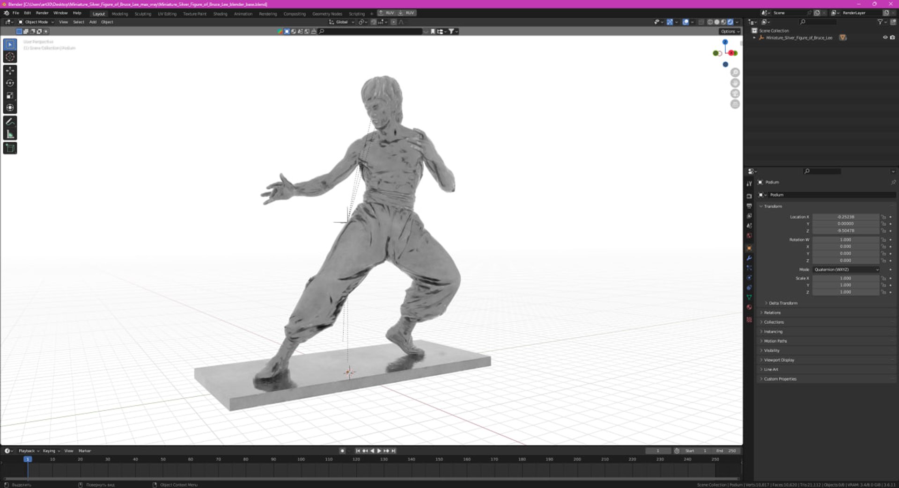This screenshot has height=488, width=899.
Task: Open rotation Mode Quaternion (WXYZ) dropdown
Action: pyautogui.click(x=846, y=269)
